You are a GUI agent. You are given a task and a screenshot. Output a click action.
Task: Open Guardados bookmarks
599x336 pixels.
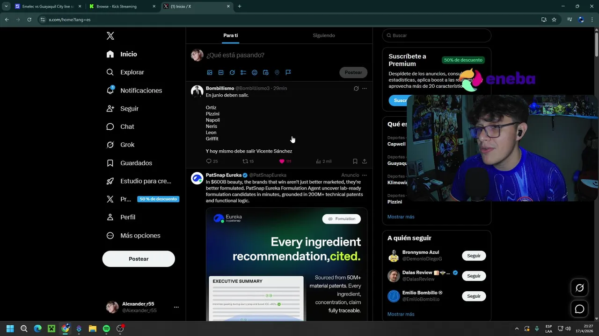pyautogui.click(x=129, y=163)
